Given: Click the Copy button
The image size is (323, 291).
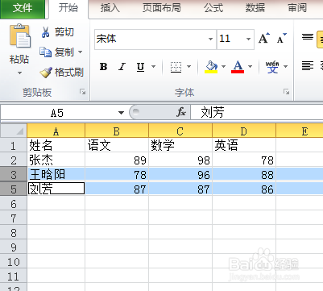Looking at the screenshot, I should (57, 52).
